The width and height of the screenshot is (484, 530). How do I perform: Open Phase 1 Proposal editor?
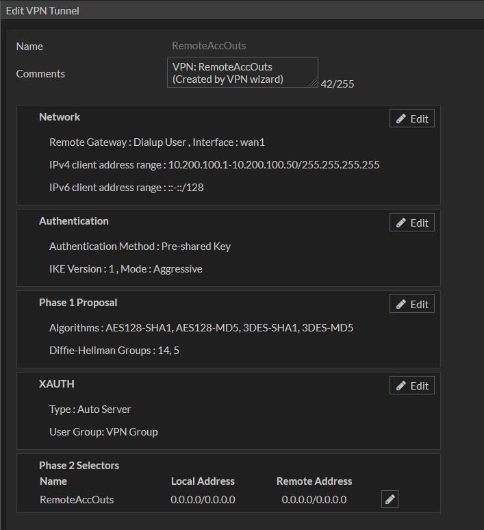click(x=412, y=304)
